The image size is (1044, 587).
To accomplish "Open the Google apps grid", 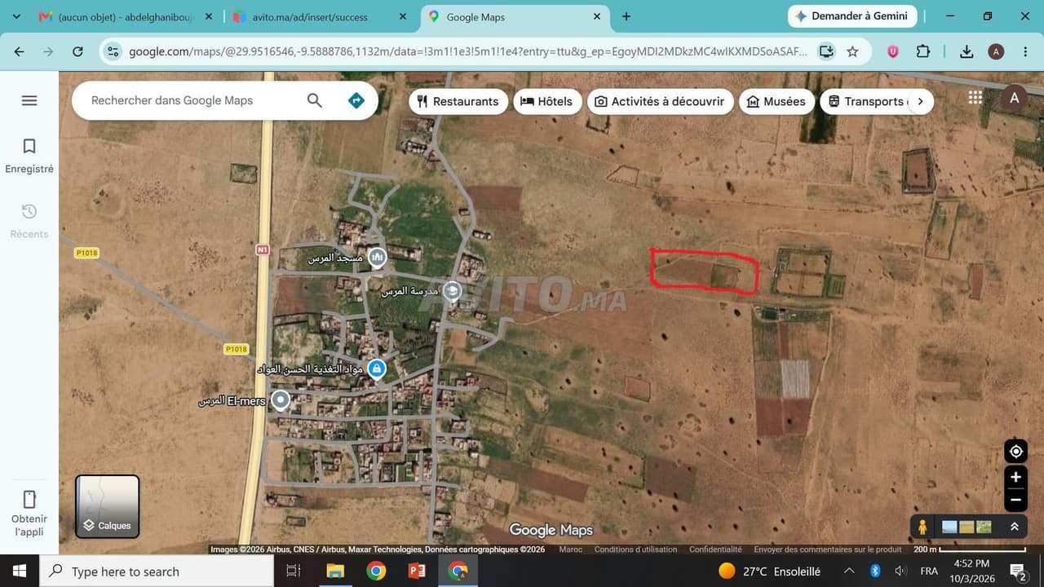I will [x=975, y=98].
